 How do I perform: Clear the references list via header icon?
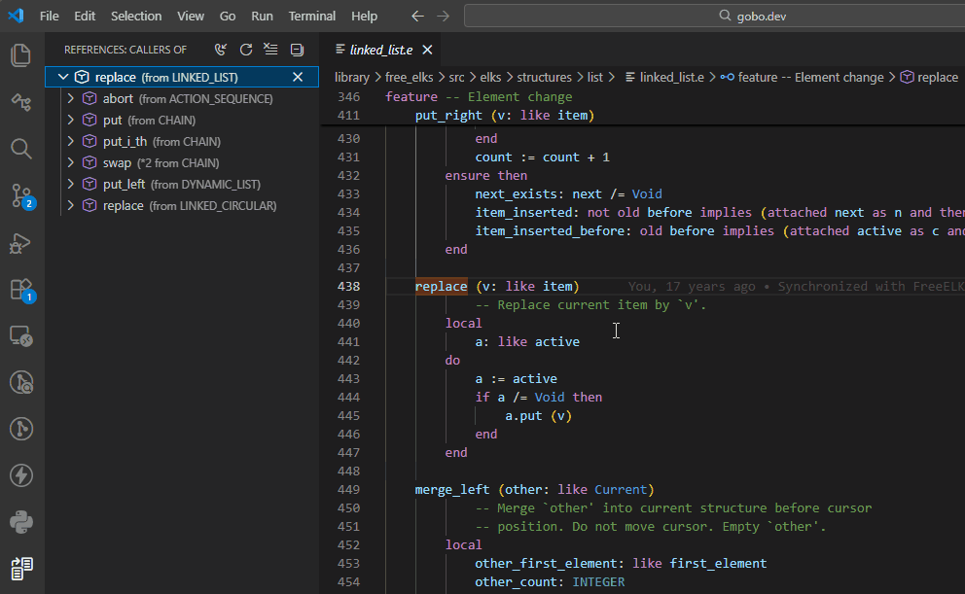click(271, 50)
